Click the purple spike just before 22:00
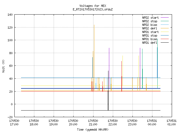The width and height of the screenshot is (177, 132). (x=109, y=67)
